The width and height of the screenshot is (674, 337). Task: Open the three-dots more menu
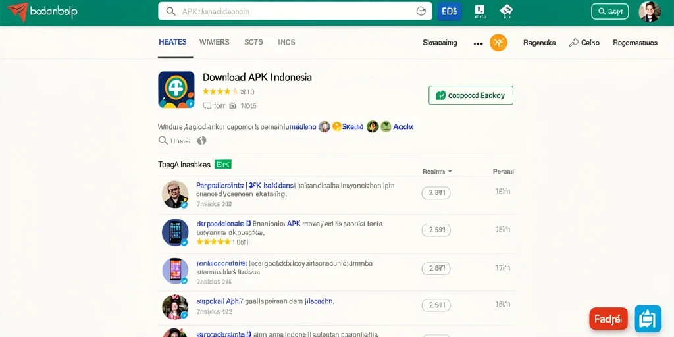[478, 44]
